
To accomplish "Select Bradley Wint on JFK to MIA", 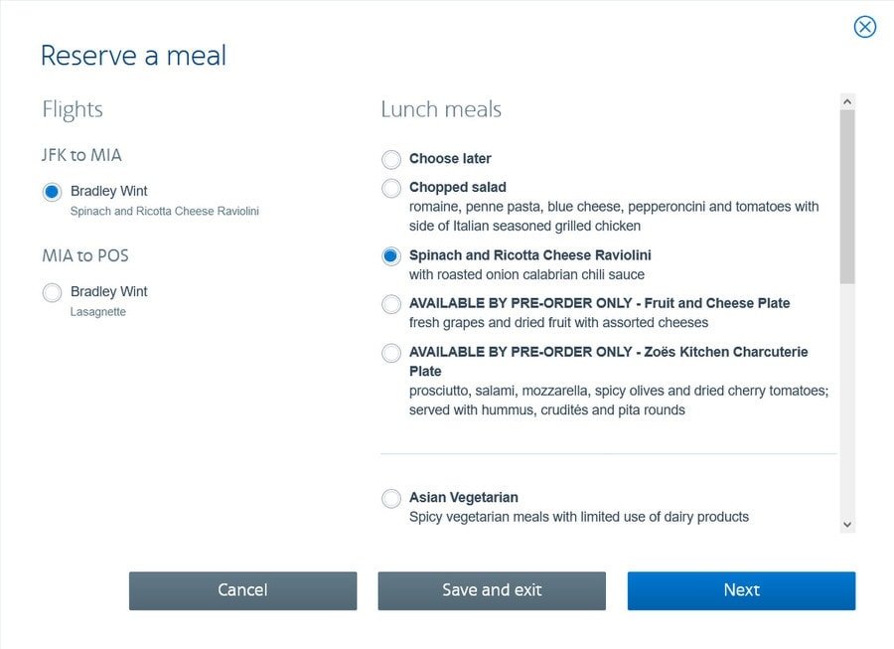I will coord(53,192).
